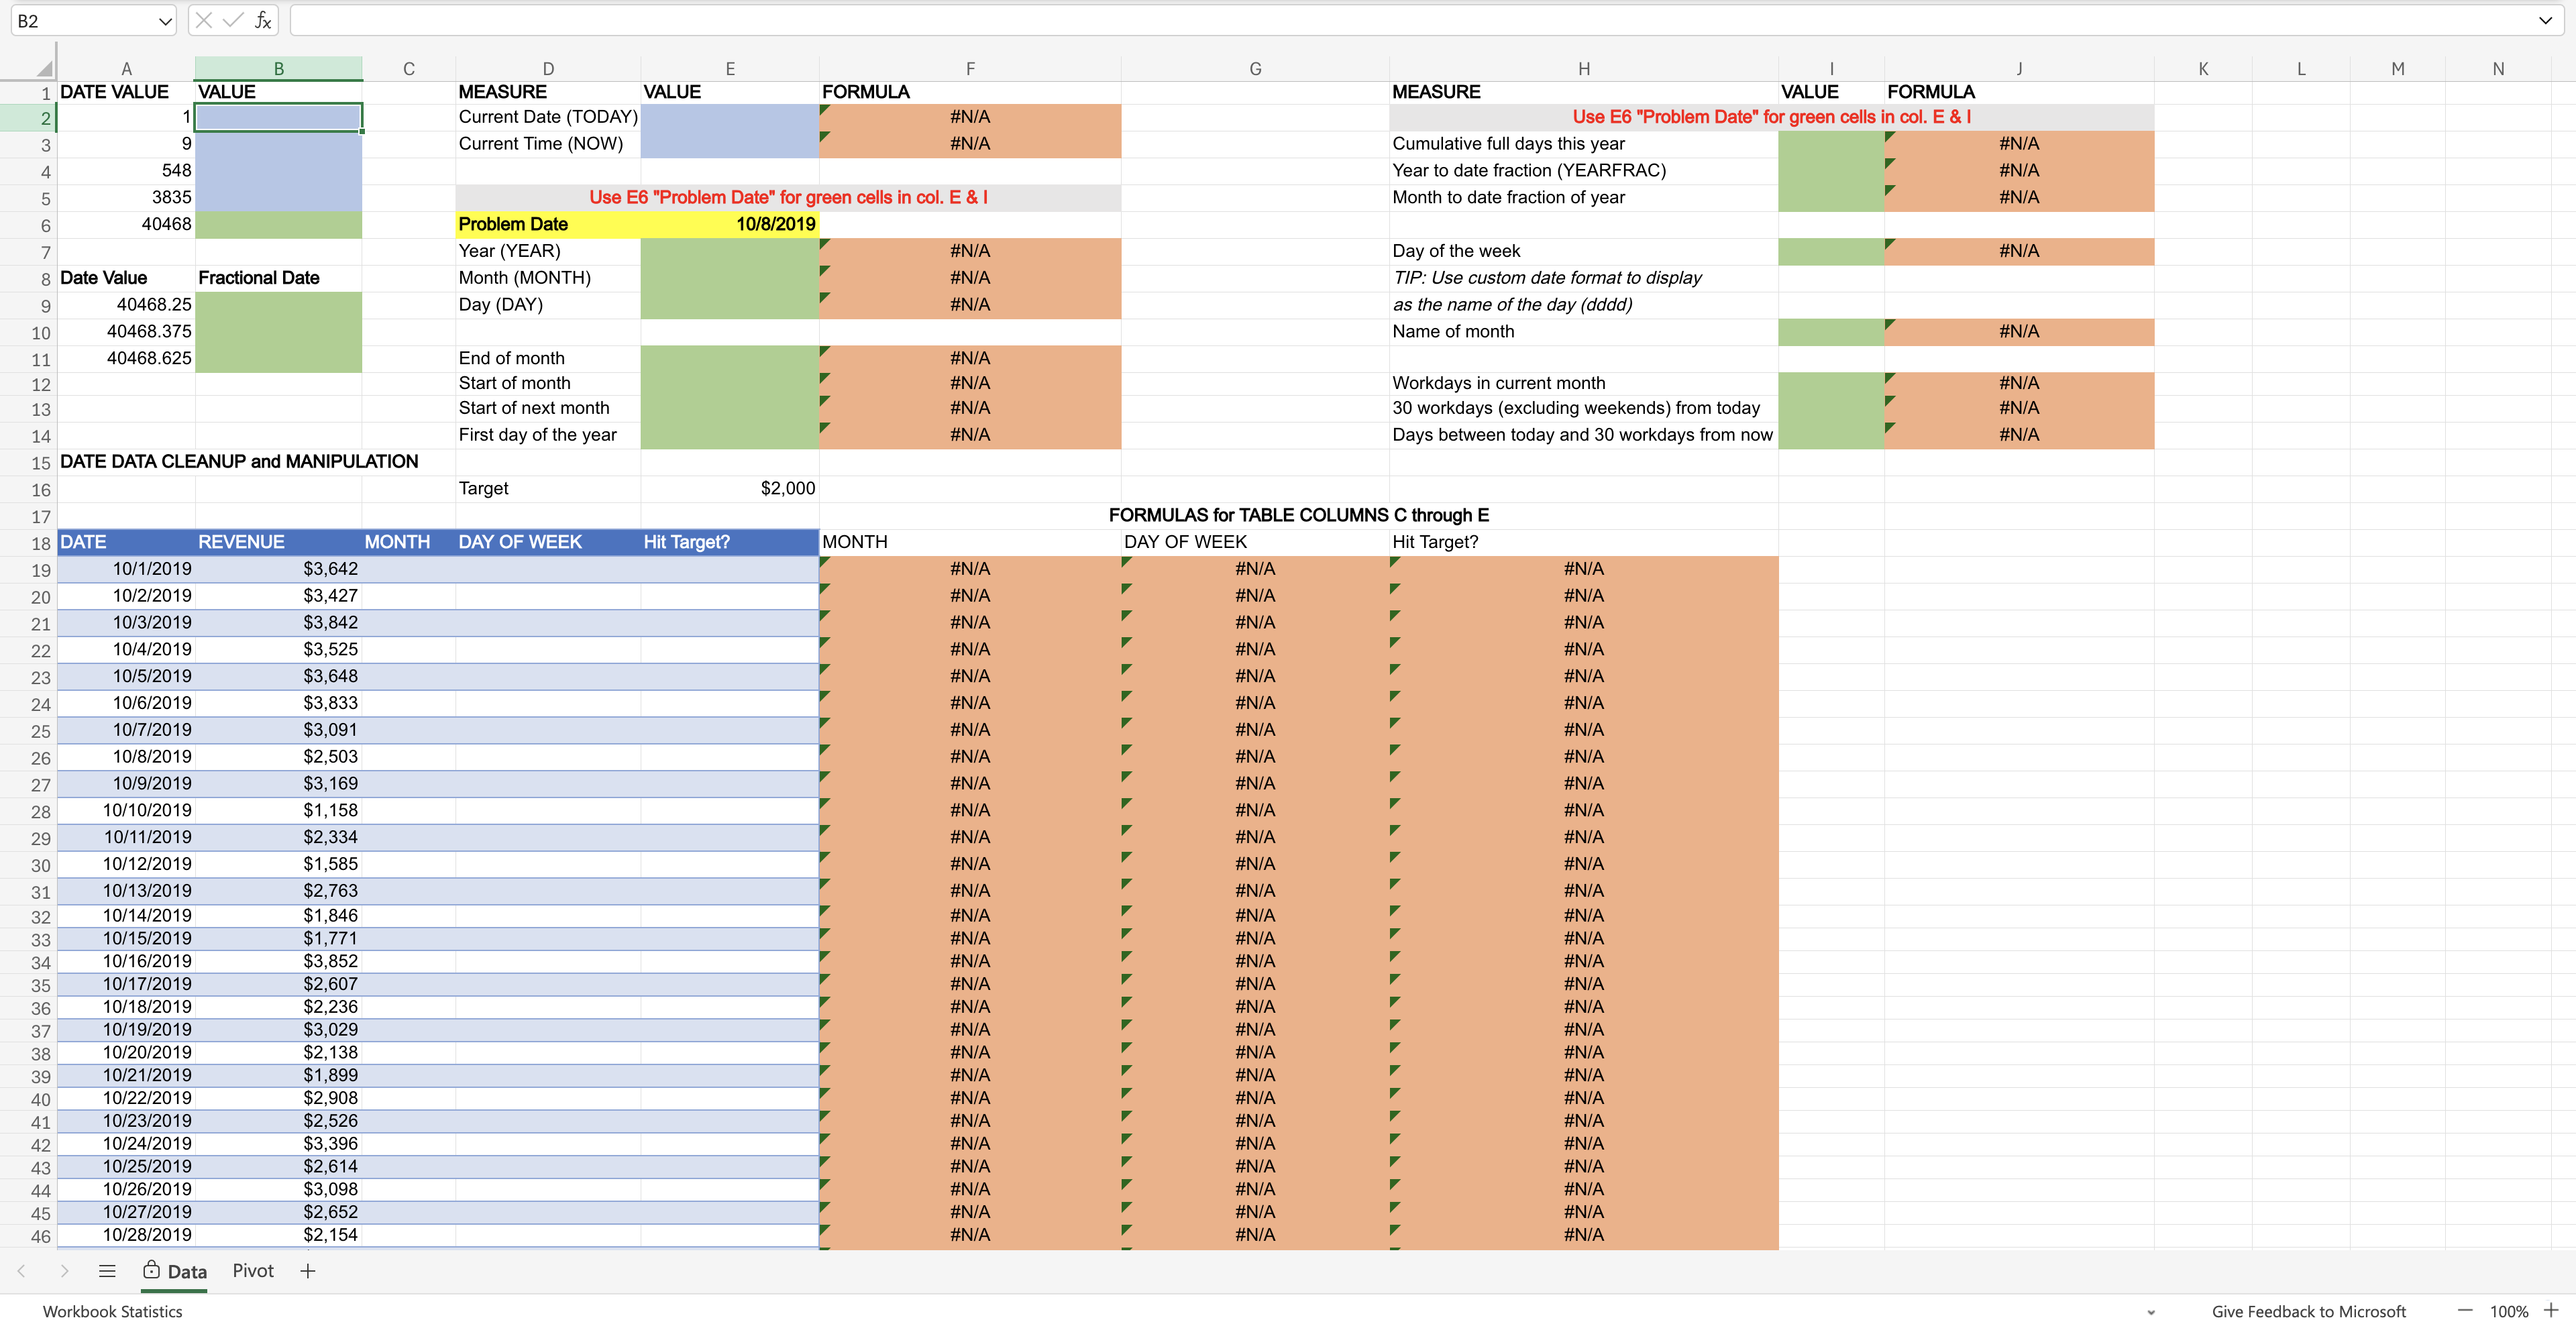Expand the formula bar chevron
Screen dimensions: 2576x1324
pyautogui.click(x=2545, y=20)
